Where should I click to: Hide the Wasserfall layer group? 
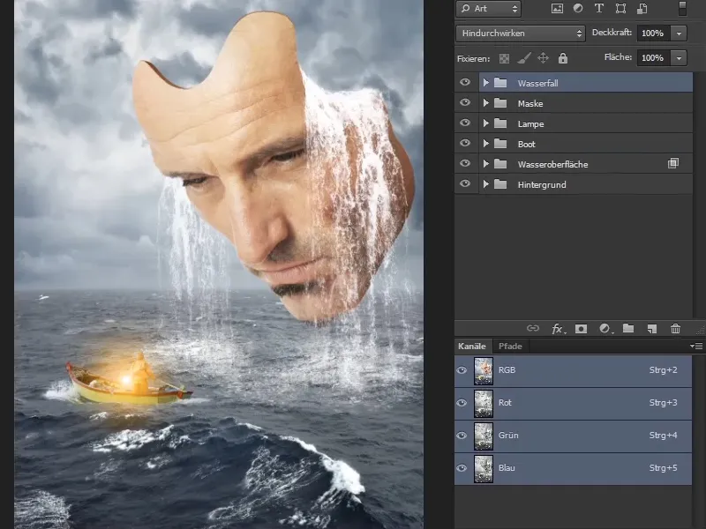(465, 82)
